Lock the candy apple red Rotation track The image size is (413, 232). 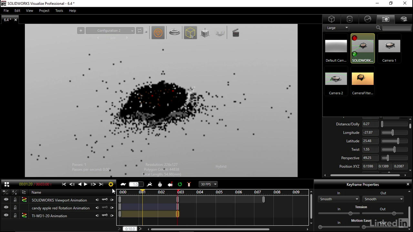tap(15, 208)
